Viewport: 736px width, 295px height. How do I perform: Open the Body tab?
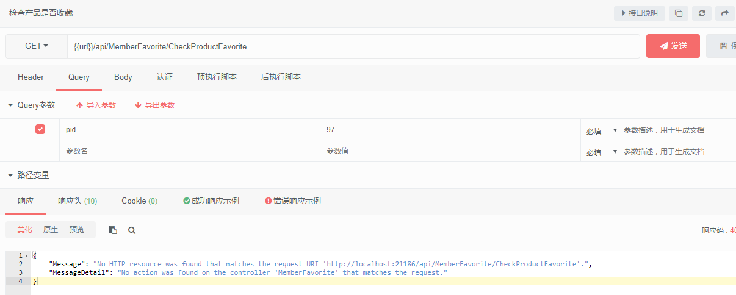point(123,77)
